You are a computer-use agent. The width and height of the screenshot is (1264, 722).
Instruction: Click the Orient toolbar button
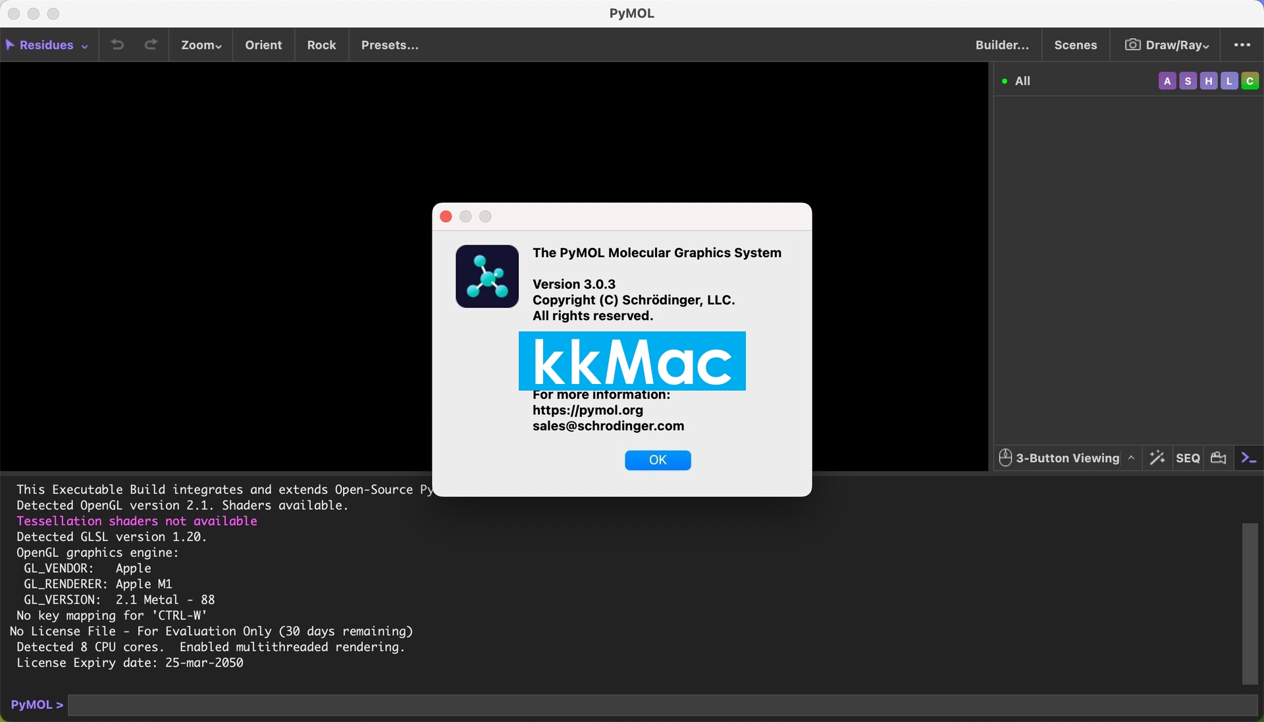click(263, 45)
